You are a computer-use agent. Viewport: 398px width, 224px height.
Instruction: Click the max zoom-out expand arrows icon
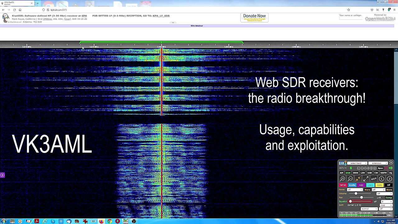[x=366, y=179]
